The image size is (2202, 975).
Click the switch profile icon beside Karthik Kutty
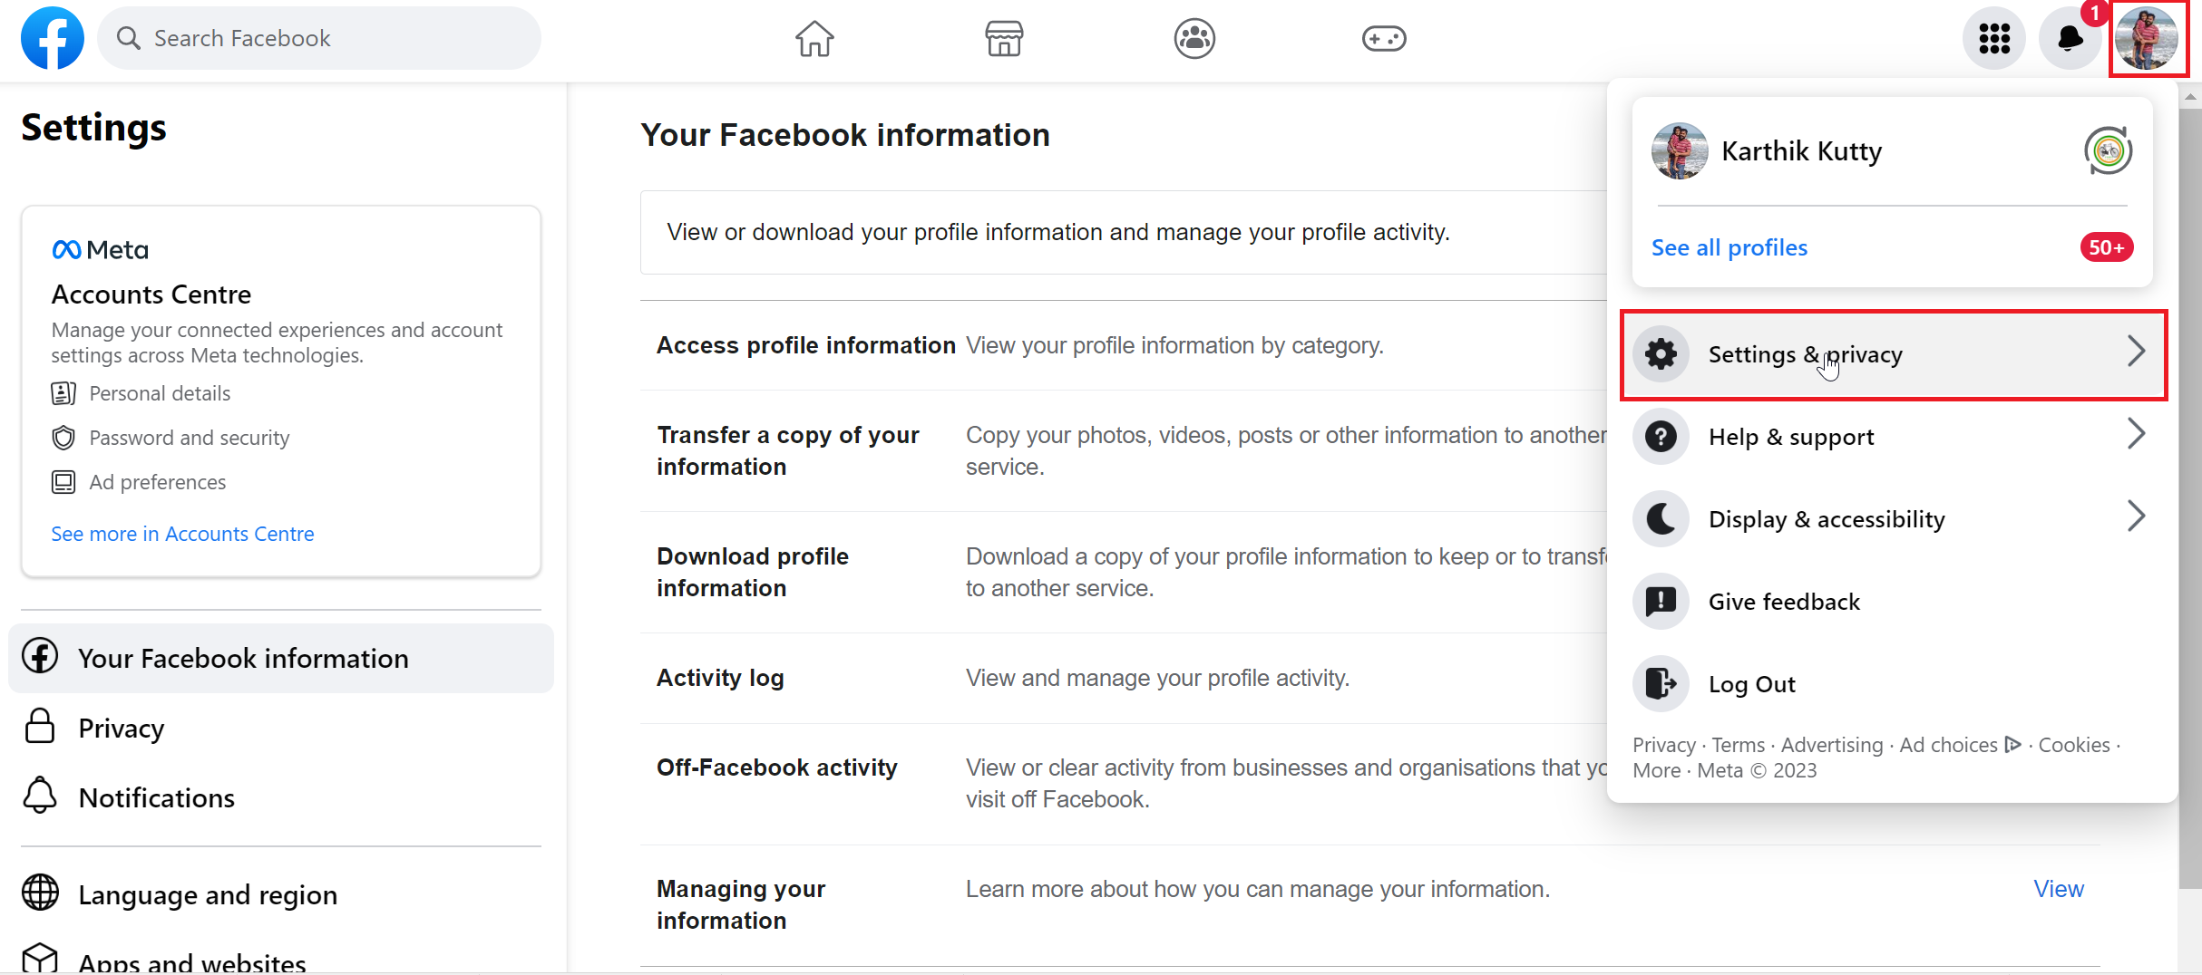pyautogui.click(x=2107, y=150)
